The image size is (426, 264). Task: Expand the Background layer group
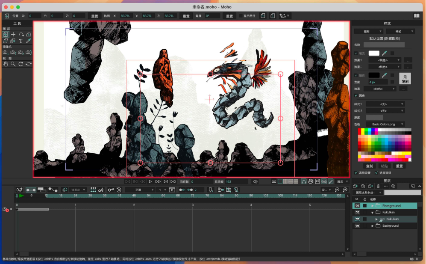373,226
